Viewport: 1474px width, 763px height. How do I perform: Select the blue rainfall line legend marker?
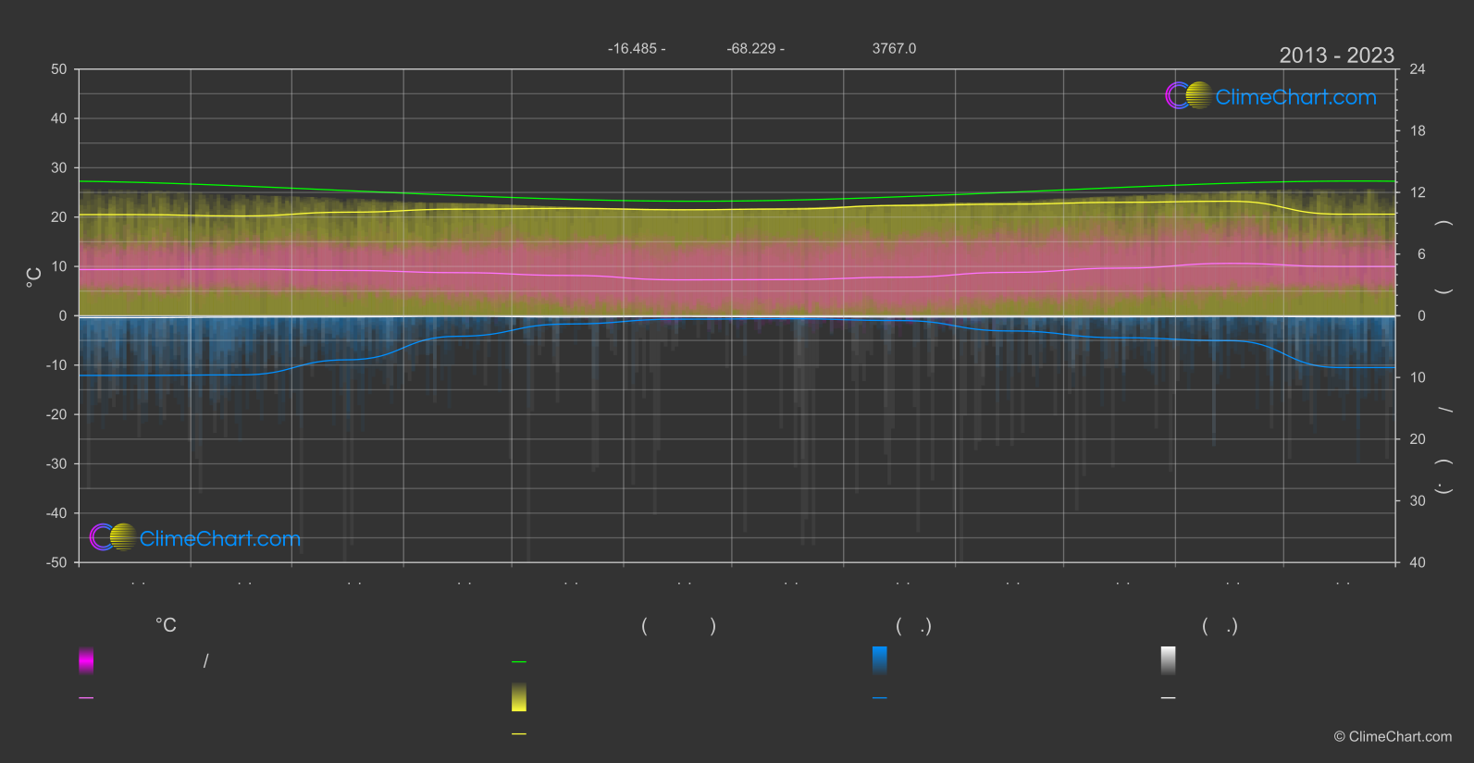point(880,697)
